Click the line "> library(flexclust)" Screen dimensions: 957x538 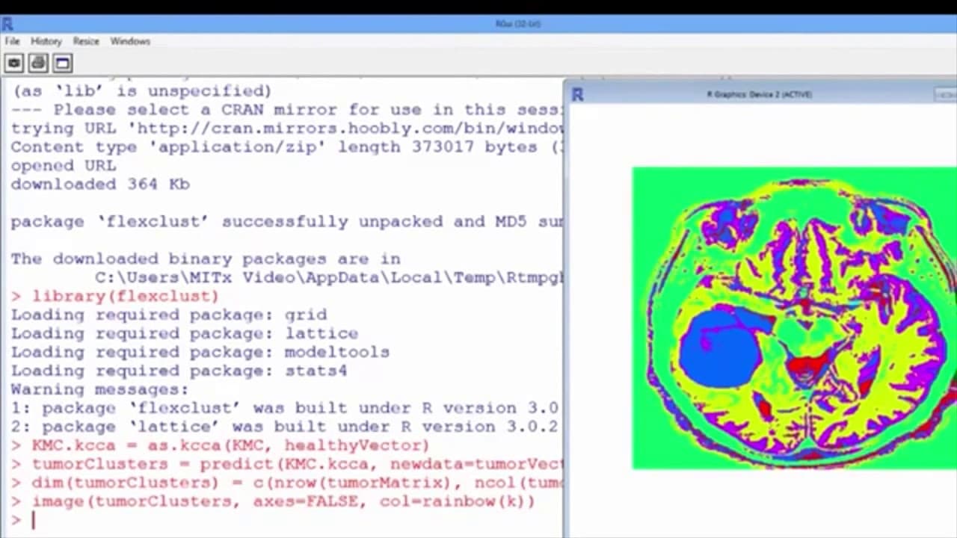point(114,296)
